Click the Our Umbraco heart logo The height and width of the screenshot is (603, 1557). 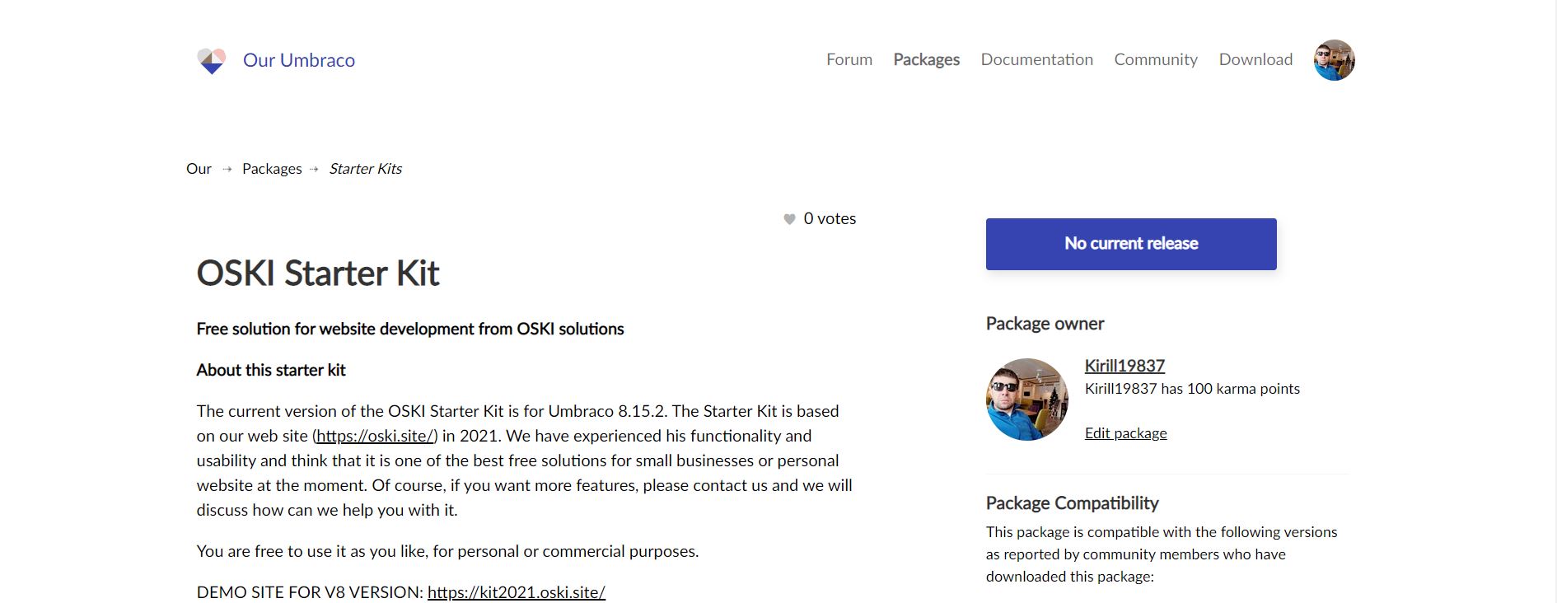212,60
